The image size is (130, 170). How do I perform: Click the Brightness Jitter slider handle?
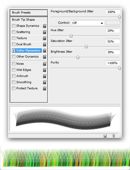click(x=78, y=57)
